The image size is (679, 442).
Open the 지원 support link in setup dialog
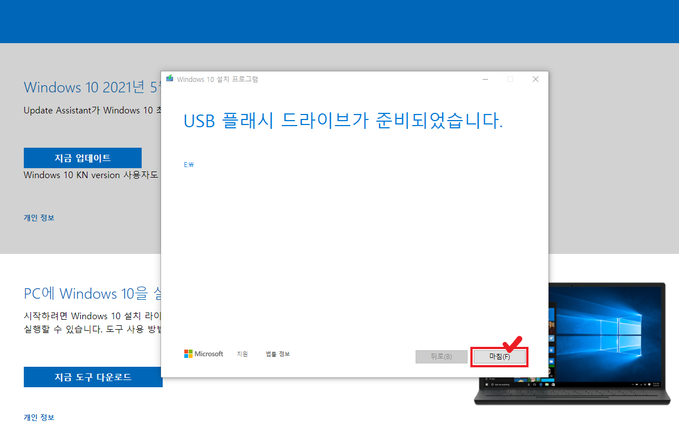pos(242,354)
